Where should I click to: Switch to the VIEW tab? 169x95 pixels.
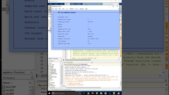79,4
